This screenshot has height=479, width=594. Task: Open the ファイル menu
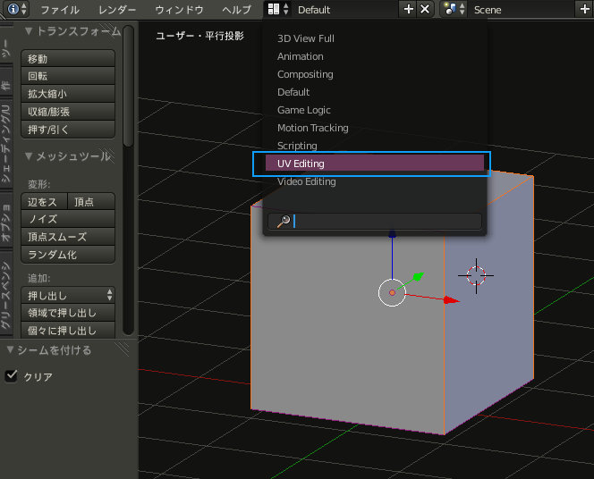(60, 10)
